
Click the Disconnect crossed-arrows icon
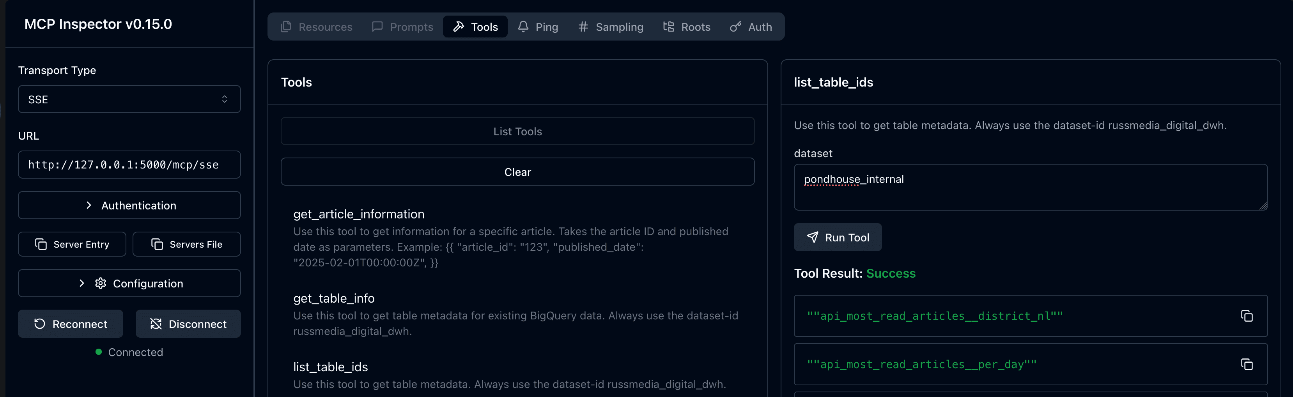[156, 324]
